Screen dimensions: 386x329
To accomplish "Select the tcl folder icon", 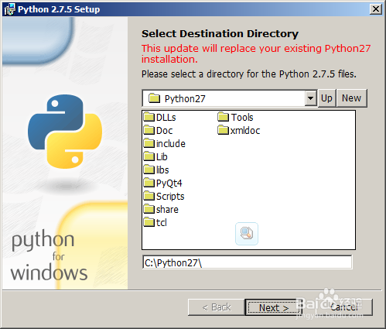I will click(149, 222).
